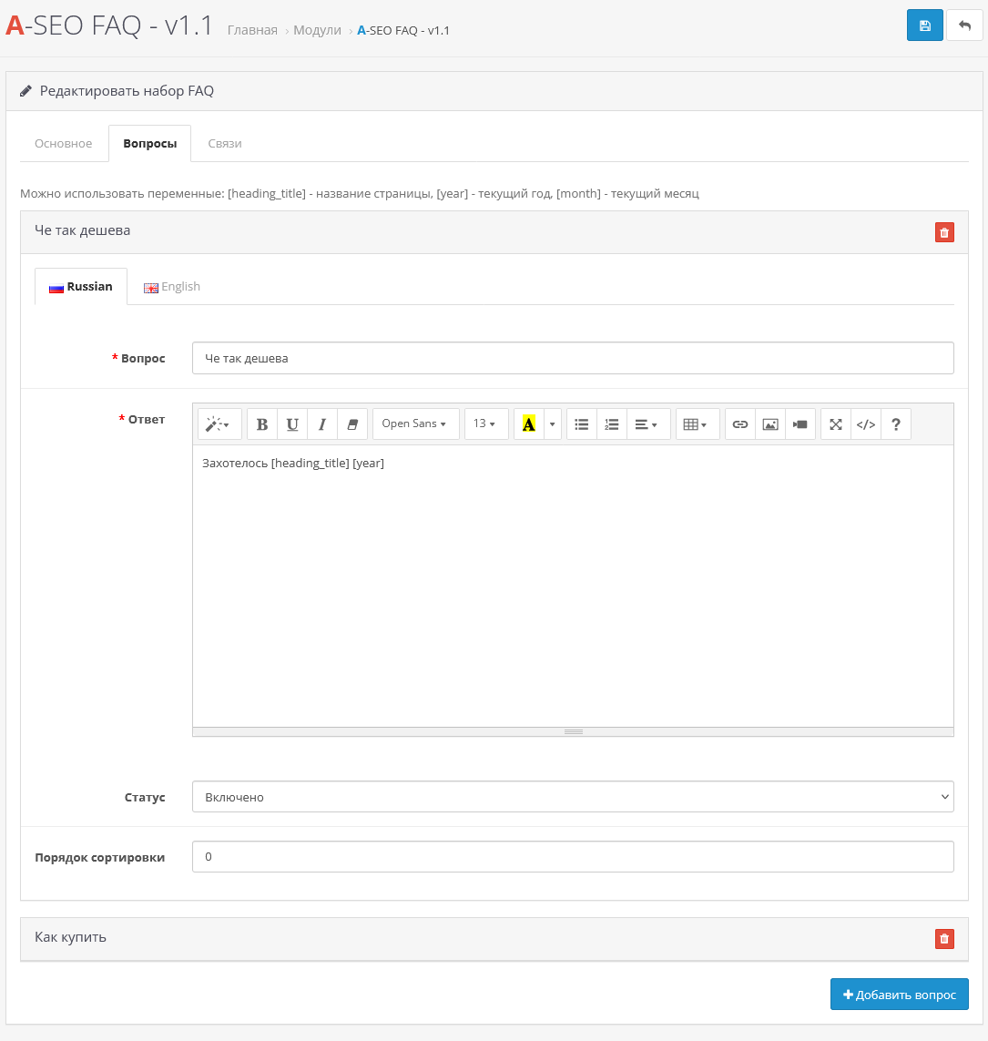Insert video with the video icon
The image size is (988, 1041).
(x=800, y=424)
